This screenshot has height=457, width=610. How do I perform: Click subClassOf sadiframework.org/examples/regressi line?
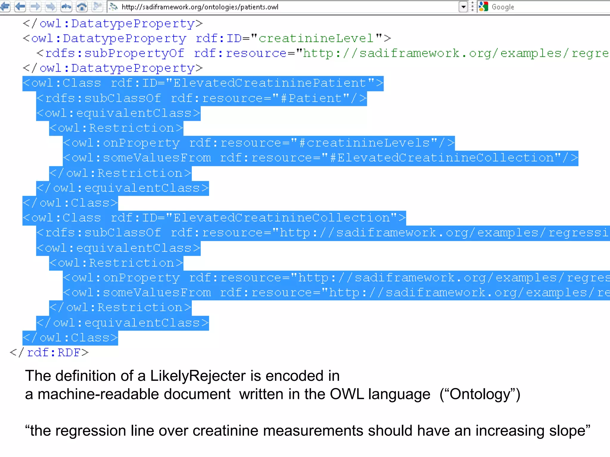323,233
